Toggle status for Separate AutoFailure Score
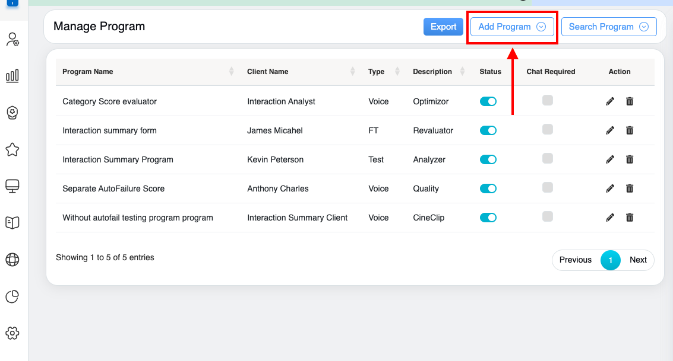The width and height of the screenshot is (673, 361). (x=488, y=189)
